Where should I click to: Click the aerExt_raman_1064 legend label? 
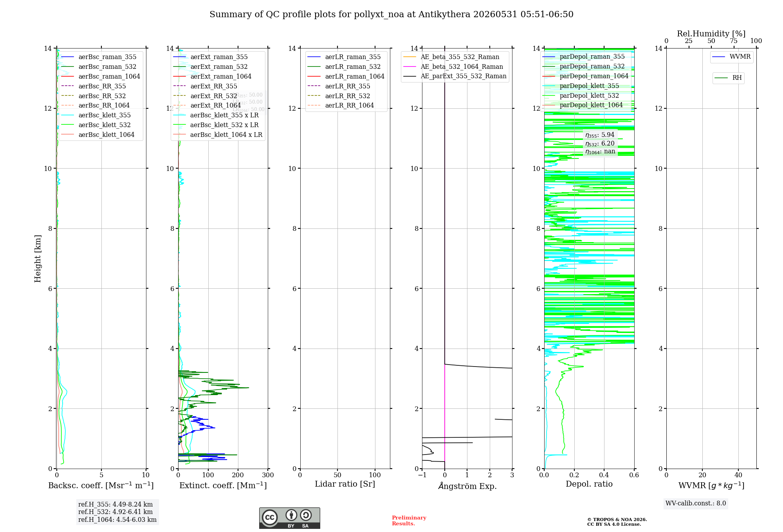221,77
